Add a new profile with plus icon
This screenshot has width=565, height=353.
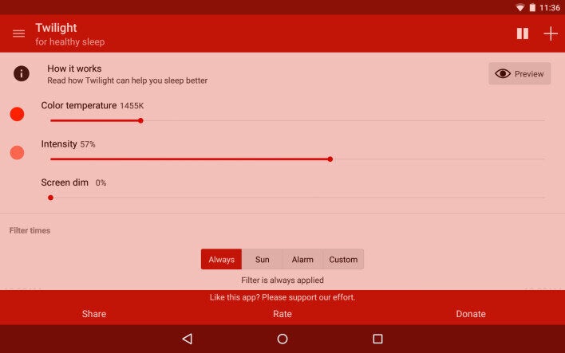click(551, 33)
